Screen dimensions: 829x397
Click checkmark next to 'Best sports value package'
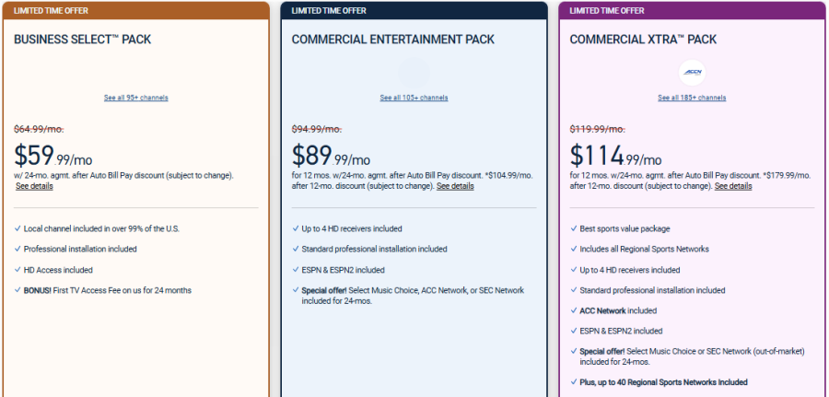point(573,228)
